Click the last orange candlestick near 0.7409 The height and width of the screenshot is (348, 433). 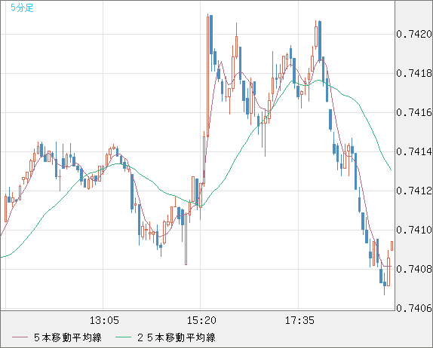click(x=392, y=246)
